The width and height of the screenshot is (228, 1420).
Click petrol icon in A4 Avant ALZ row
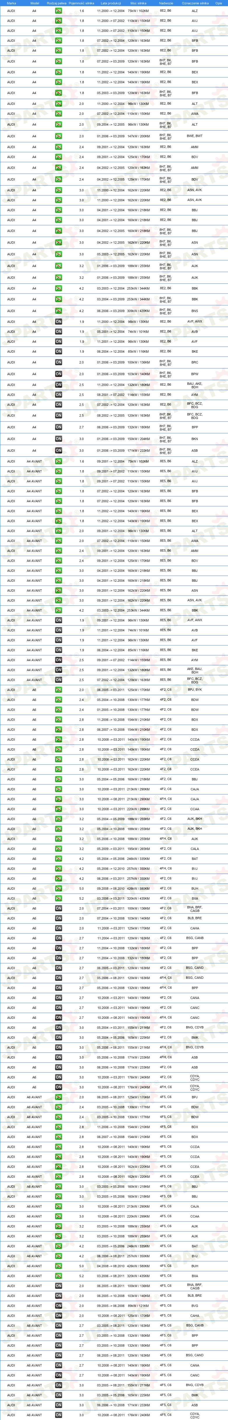tap(58, 462)
